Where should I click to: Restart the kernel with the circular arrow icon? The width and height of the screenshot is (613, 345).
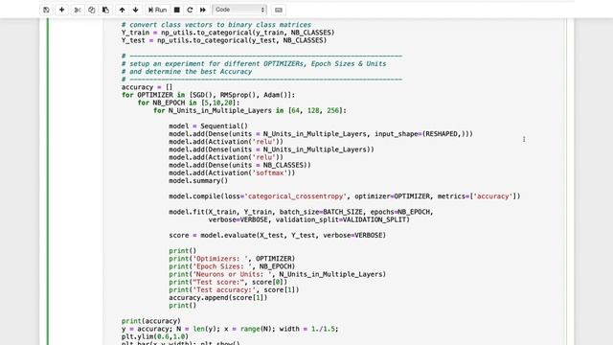click(190, 10)
